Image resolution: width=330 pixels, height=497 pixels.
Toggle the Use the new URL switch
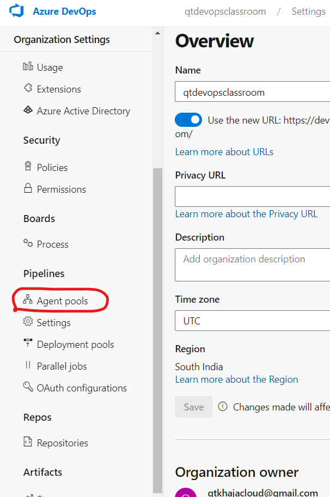(188, 120)
